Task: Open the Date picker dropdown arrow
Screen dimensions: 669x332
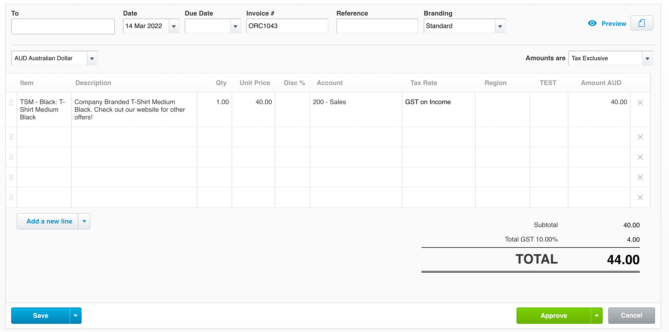Action: coord(174,26)
